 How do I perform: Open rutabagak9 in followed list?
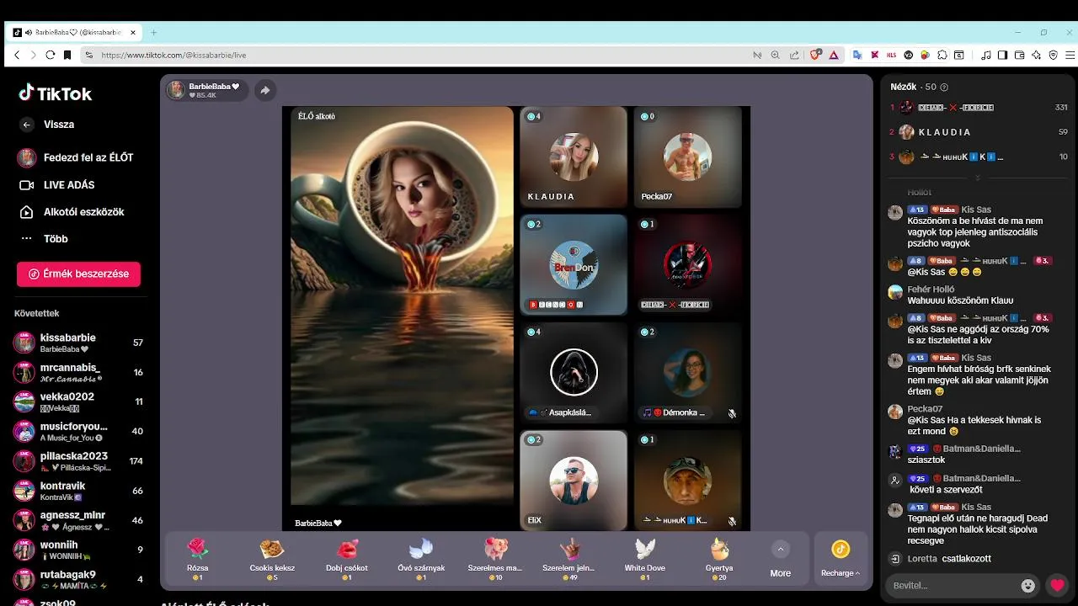(78, 579)
